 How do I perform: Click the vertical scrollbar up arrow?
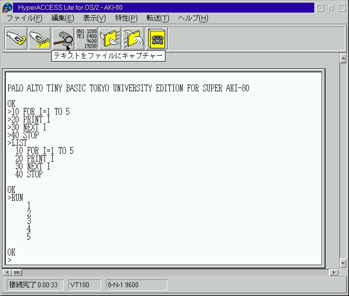point(343,59)
